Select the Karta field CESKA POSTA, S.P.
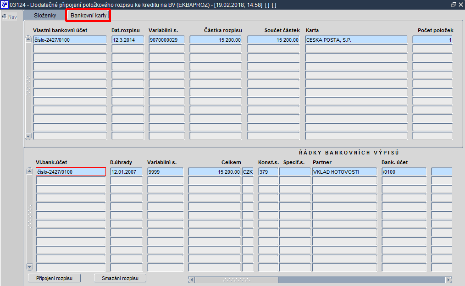The height and width of the screenshot is (286, 465). pyautogui.click(x=356, y=40)
